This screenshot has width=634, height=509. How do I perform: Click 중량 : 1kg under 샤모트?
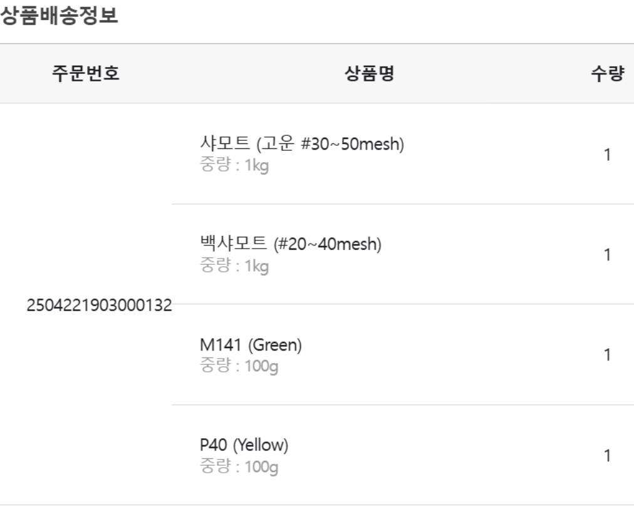tap(234, 165)
